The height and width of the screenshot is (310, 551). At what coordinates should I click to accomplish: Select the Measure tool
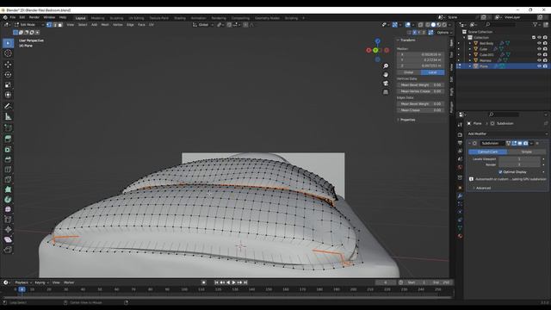[8, 116]
